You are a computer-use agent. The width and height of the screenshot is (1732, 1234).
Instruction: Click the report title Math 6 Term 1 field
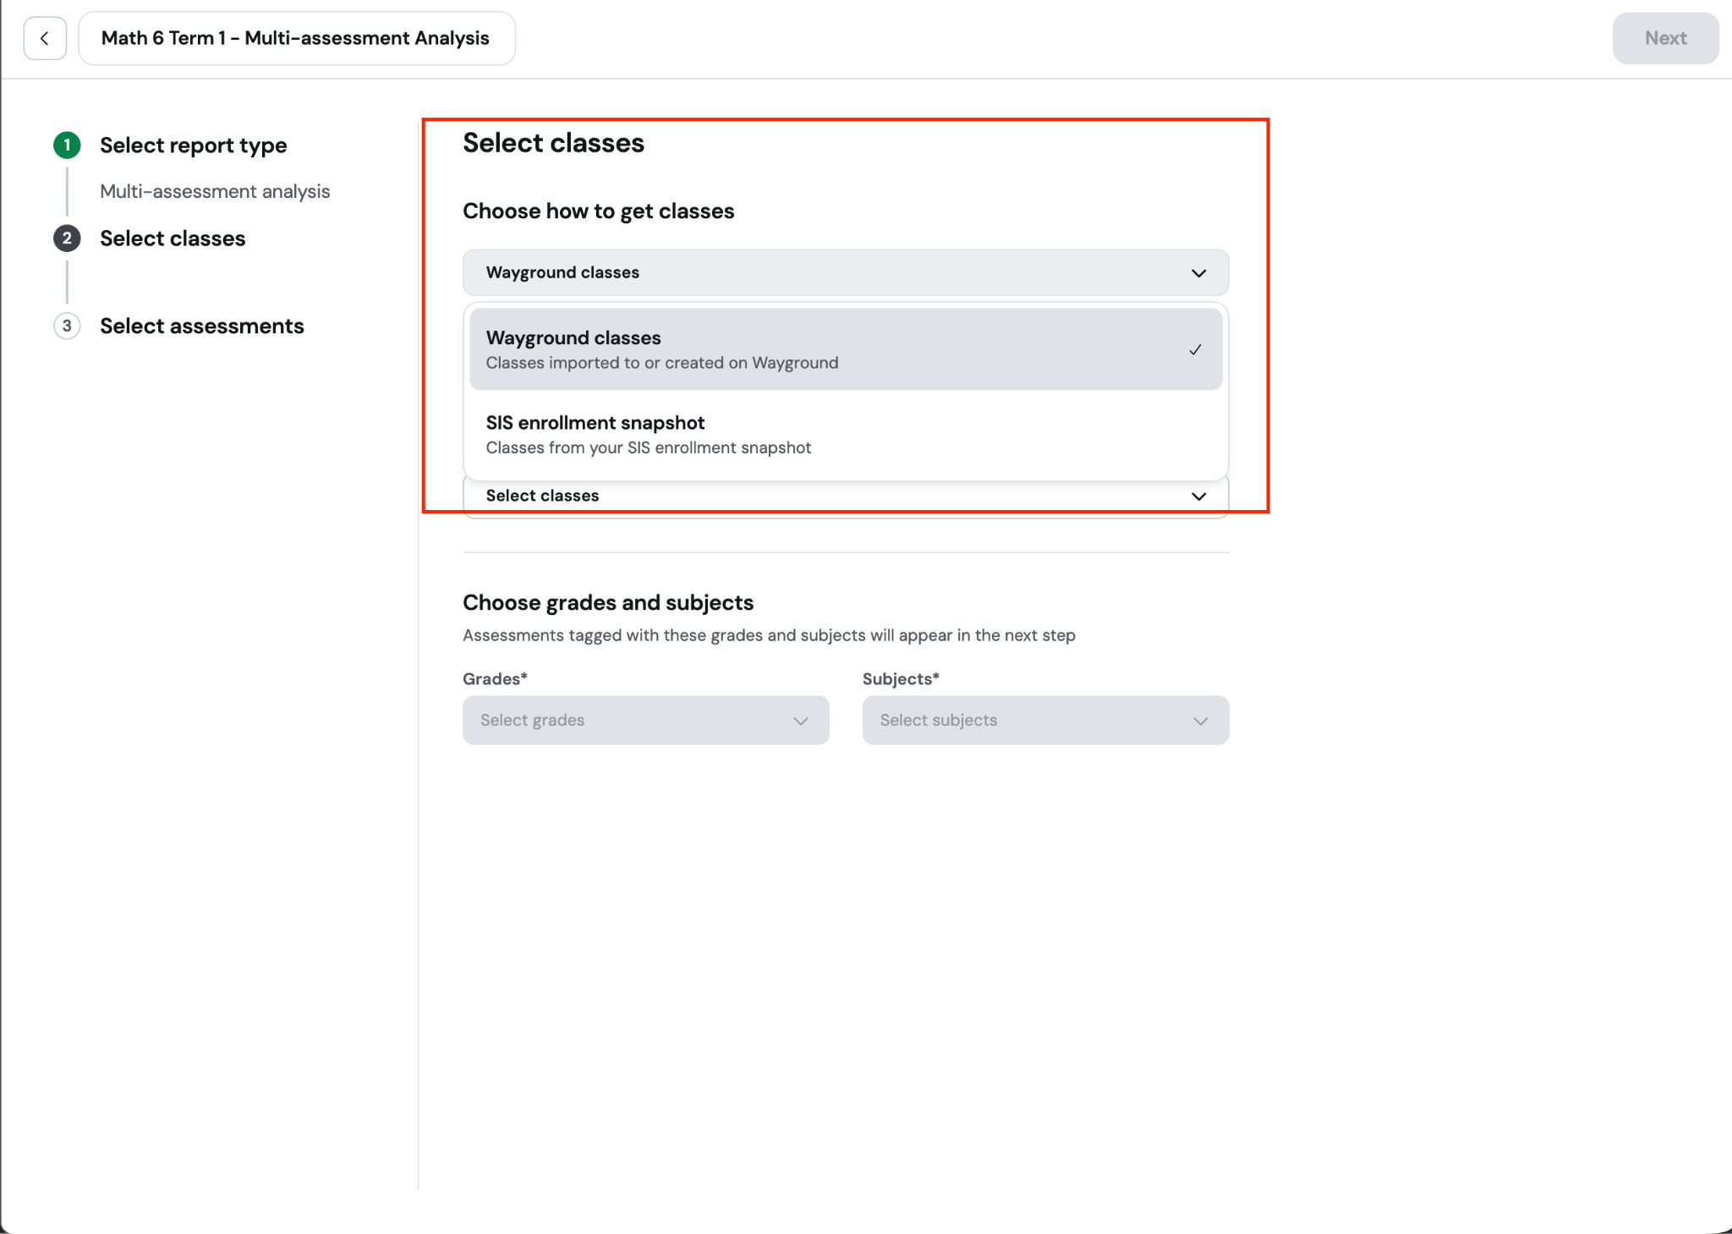click(297, 38)
